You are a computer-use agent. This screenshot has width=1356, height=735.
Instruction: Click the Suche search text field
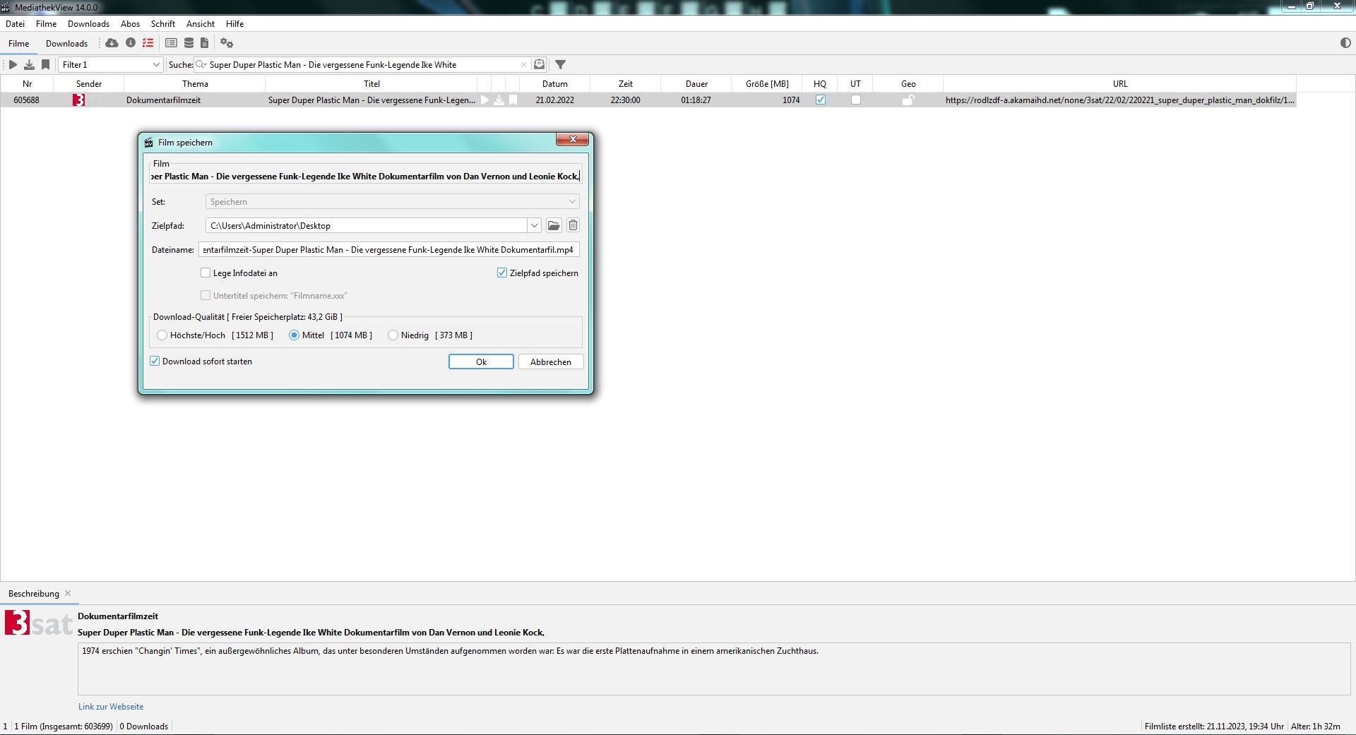(x=363, y=64)
